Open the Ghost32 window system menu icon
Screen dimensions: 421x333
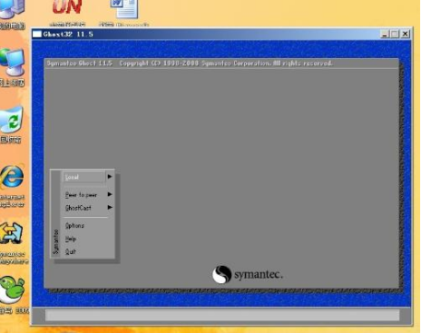click(x=37, y=34)
